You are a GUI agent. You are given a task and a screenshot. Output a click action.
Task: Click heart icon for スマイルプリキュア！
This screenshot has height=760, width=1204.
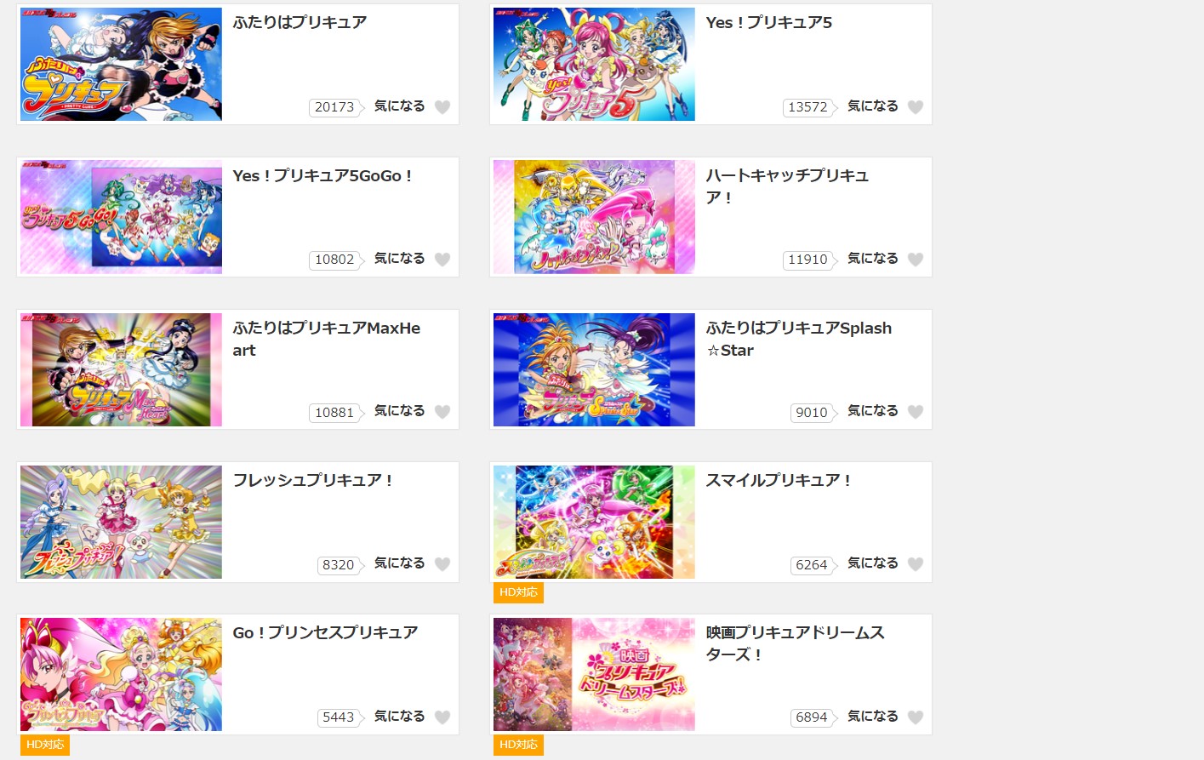(916, 564)
